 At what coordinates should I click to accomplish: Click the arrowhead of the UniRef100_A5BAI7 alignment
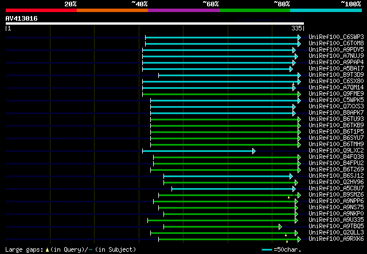coord(291,69)
